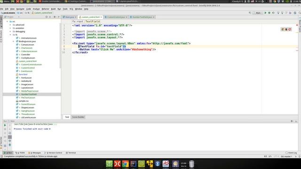Open the Main run configuration dropdown

258,13
